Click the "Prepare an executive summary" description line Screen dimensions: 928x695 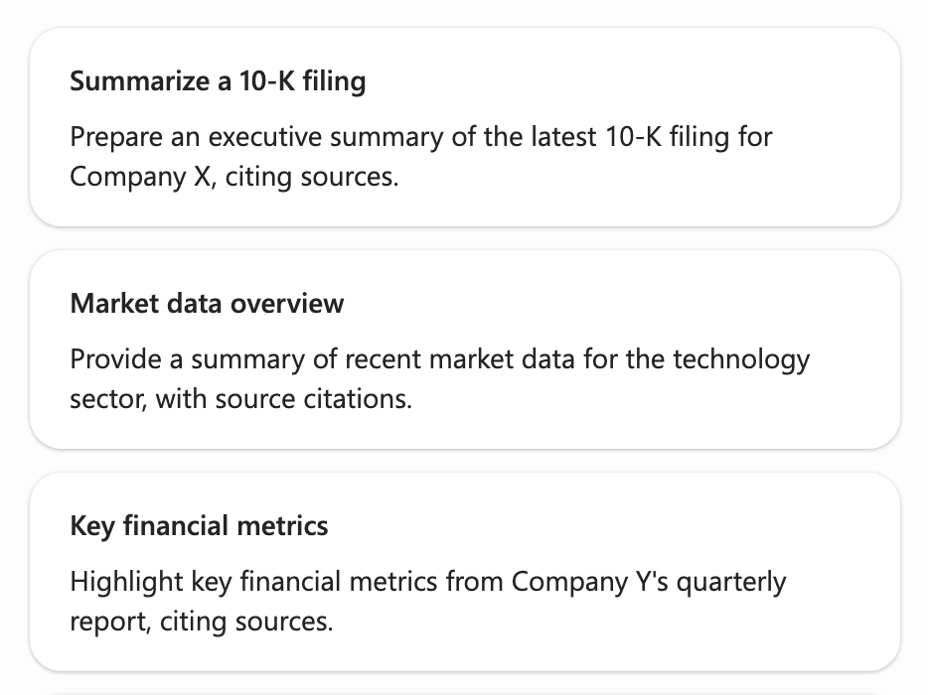click(421, 136)
